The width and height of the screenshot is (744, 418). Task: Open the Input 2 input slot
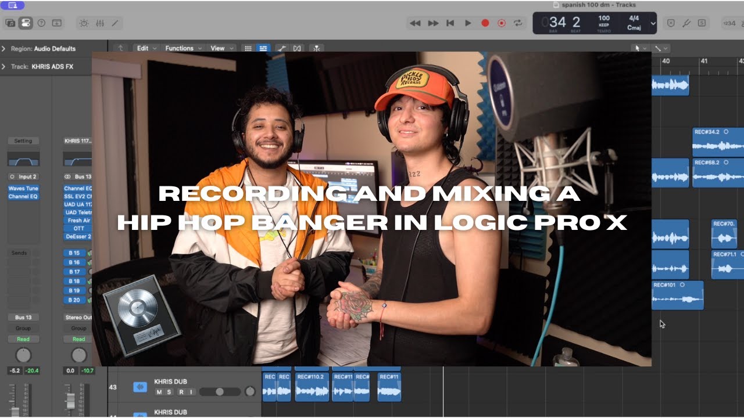[23, 176]
